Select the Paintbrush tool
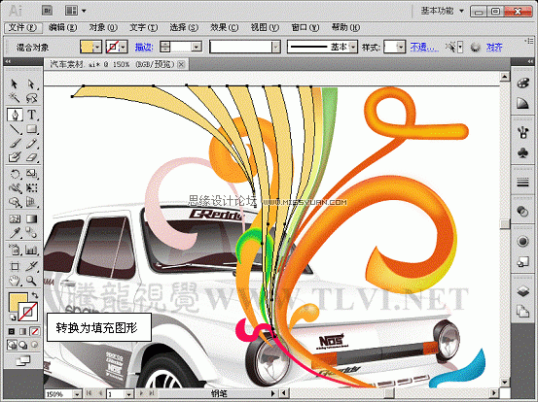The width and height of the screenshot is (538, 402). click(x=15, y=143)
